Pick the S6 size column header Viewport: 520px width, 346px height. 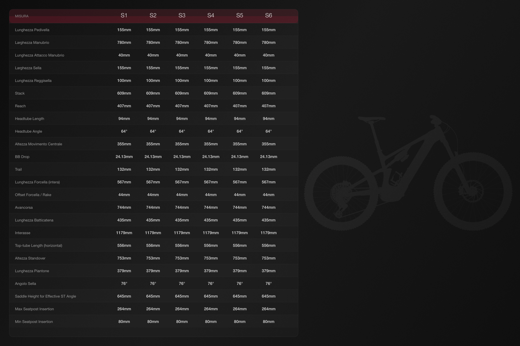pos(268,16)
